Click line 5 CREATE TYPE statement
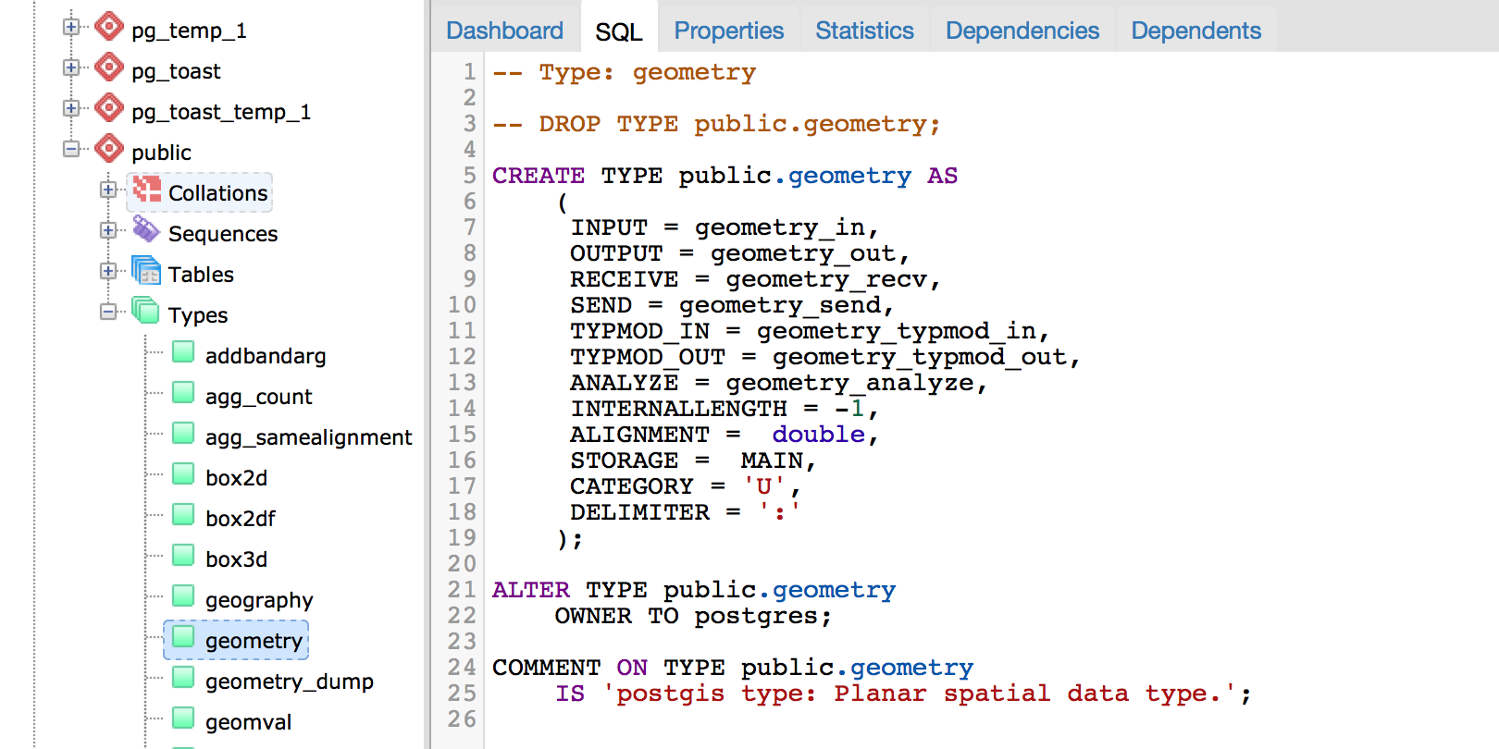 click(x=724, y=176)
